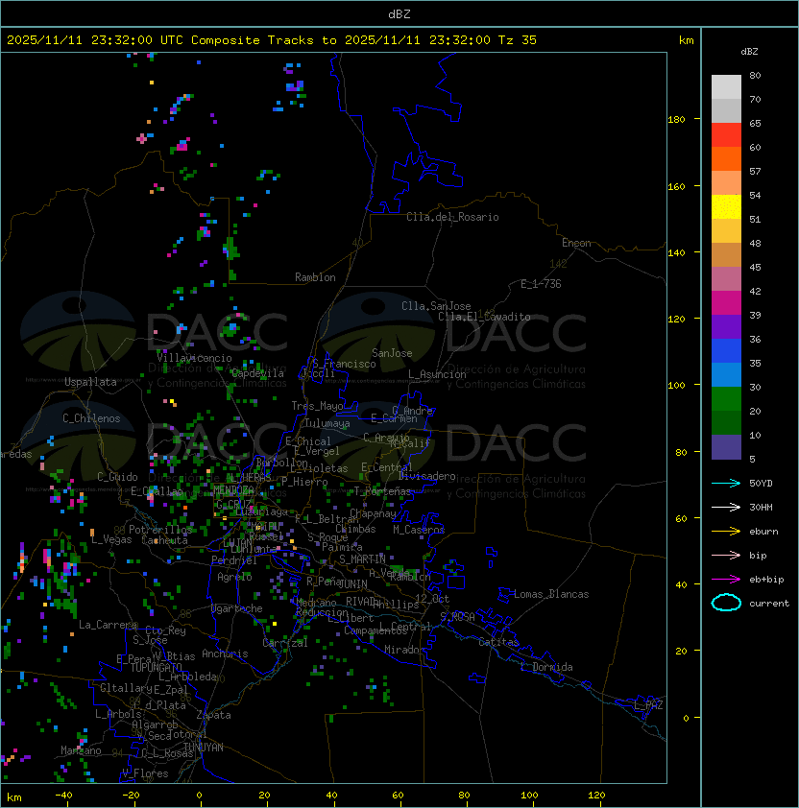Image resolution: width=799 pixels, height=808 pixels.
Task: Click the 'Manzano' place label
Action: [81, 750]
